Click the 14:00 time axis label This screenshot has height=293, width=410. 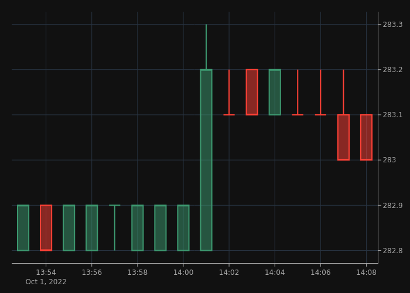[x=183, y=272]
